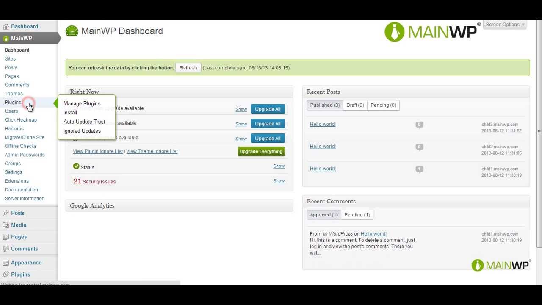Open Sites in MainWP submenu

(x=10, y=59)
